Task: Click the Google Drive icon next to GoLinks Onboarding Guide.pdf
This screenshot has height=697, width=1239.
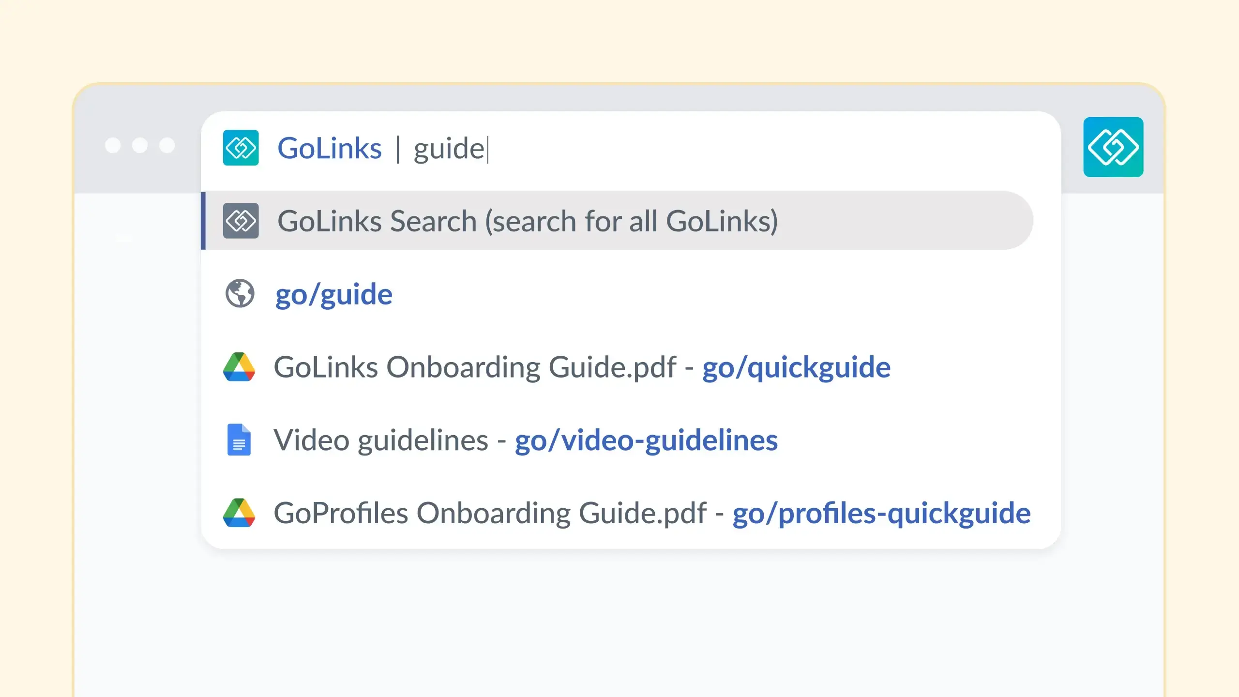Action: pyautogui.click(x=241, y=367)
